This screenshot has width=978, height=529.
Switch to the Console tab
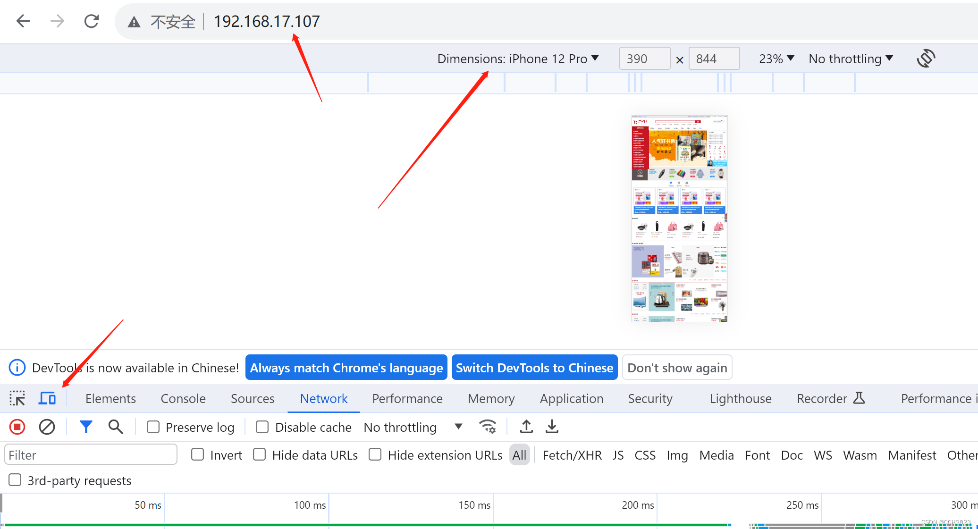point(183,399)
